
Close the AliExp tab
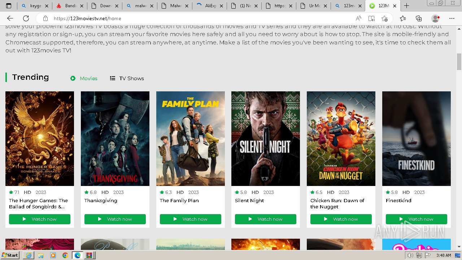221,6
